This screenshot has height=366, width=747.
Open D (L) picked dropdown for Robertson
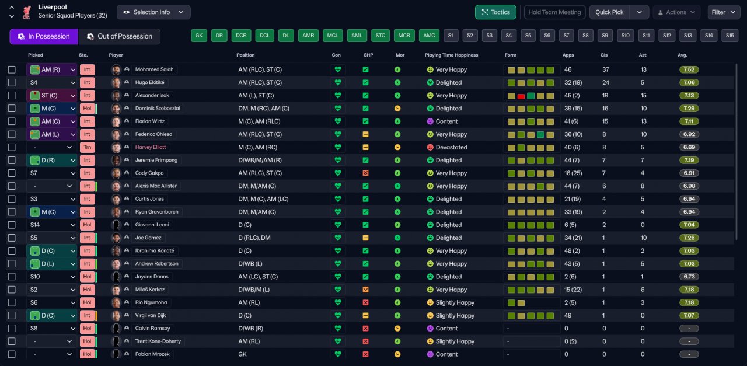click(52, 264)
